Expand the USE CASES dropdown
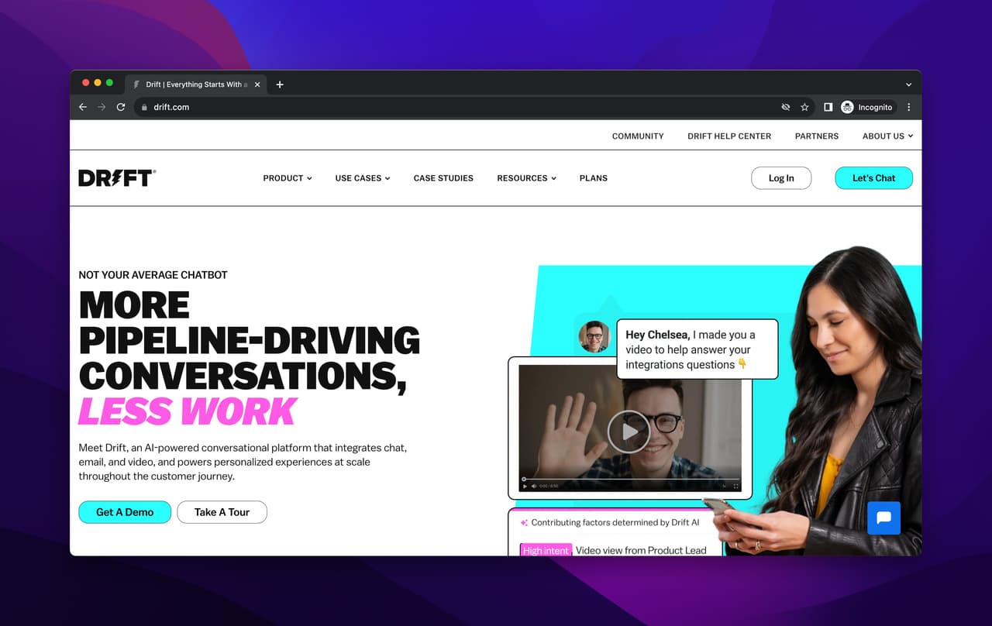This screenshot has width=992, height=626. (363, 178)
